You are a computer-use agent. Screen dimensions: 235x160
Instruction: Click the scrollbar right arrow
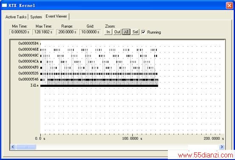coord(222,147)
